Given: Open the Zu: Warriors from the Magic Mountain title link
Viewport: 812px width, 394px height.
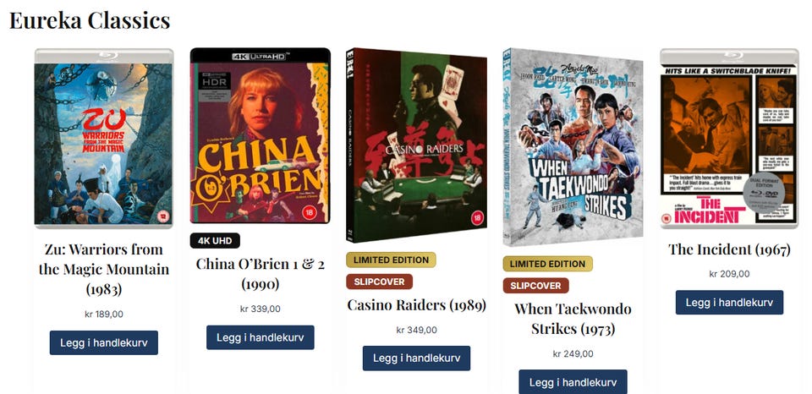Looking at the screenshot, I should (x=103, y=269).
